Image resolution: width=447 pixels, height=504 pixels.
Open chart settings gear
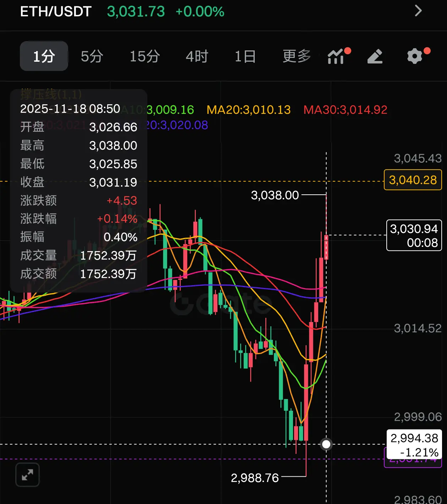415,56
